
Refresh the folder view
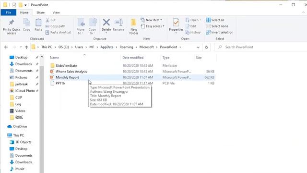pos(206,47)
